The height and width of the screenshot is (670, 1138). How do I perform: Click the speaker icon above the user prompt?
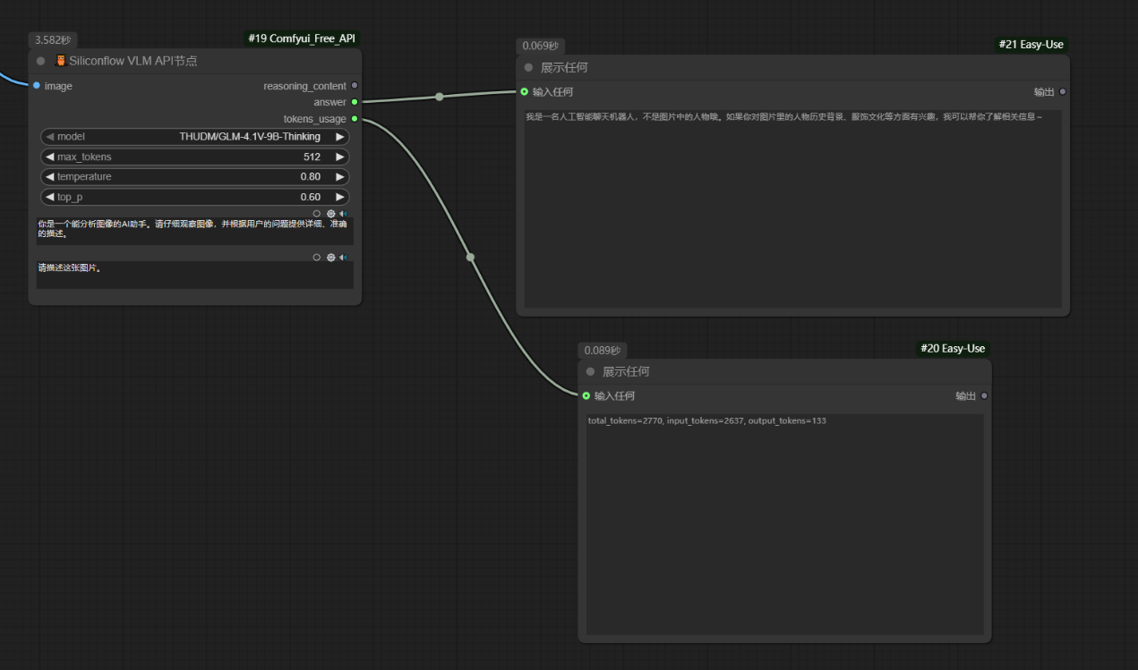[343, 258]
